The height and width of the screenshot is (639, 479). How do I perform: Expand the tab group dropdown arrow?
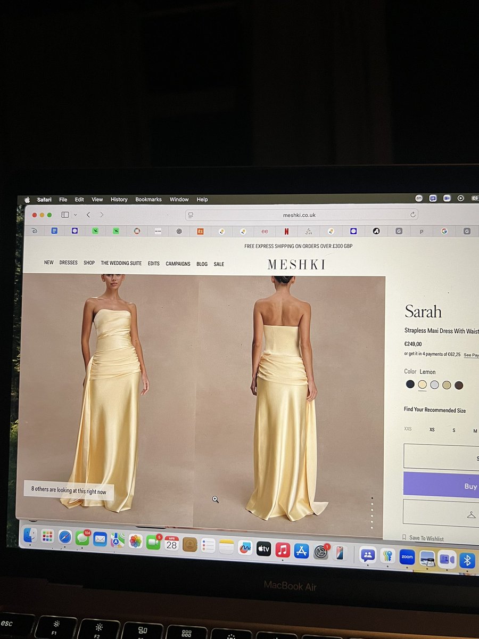(x=75, y=215)
